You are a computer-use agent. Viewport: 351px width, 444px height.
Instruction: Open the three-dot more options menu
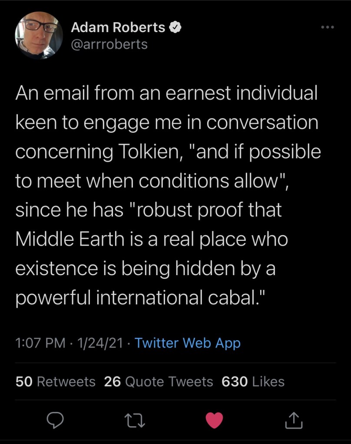coord(328,27)
